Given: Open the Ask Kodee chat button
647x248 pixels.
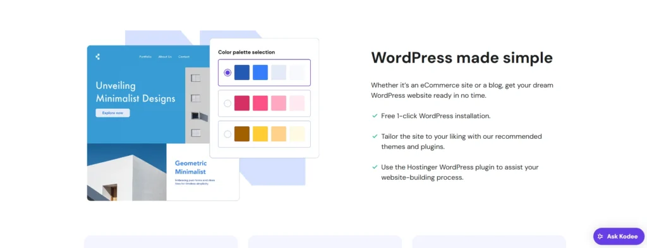Looking at the screenshot, I should point(619,237).
